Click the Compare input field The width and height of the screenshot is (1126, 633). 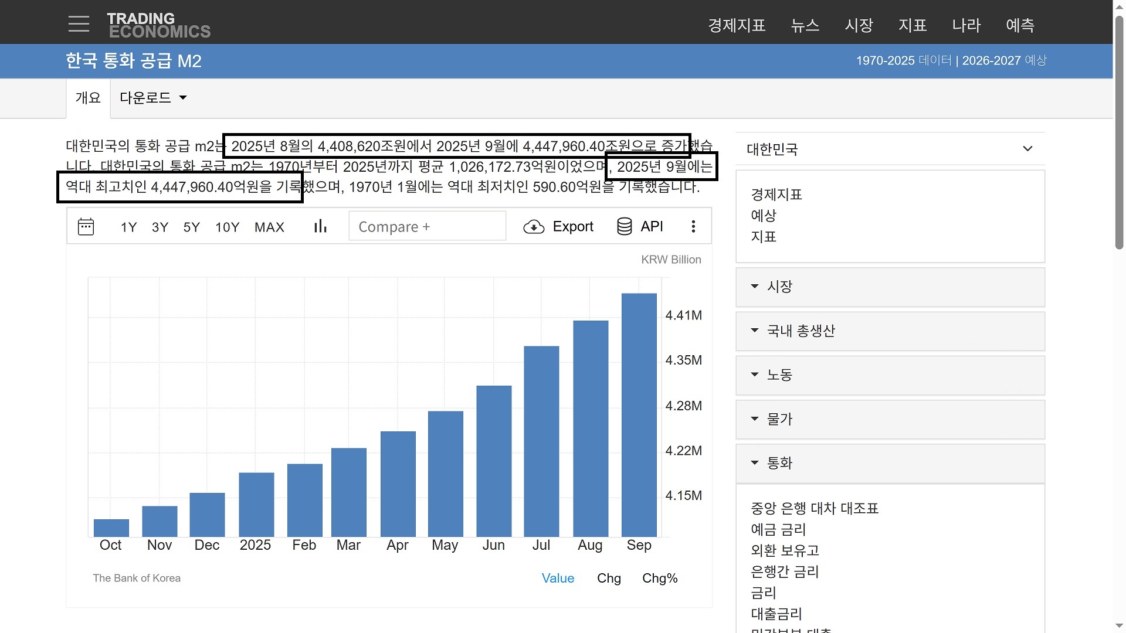[x=427, y=227]
